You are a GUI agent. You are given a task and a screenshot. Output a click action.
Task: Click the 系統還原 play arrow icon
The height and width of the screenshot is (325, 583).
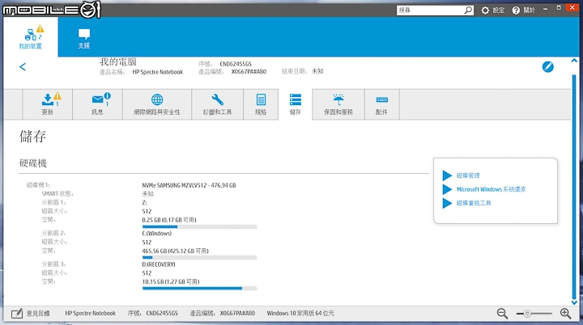click(x=447, y=189)
